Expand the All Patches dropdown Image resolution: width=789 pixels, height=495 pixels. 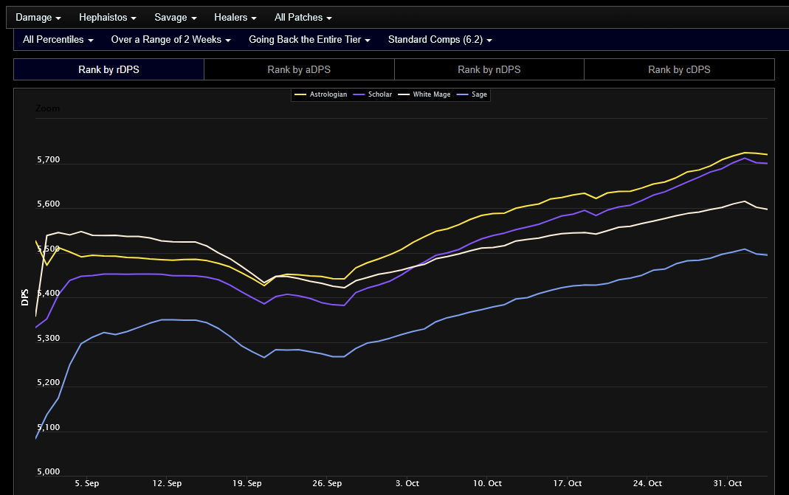pyautogui.click(x=303, y=18)
